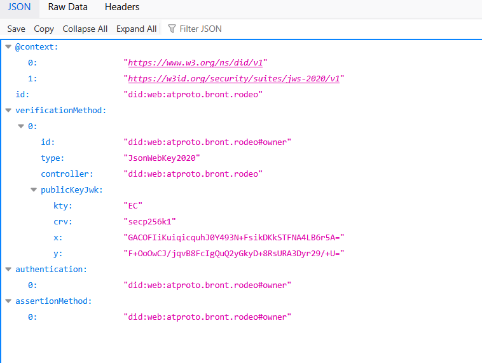Click the Save button
The image size is (482, 363).
click(x=17, y=29)
